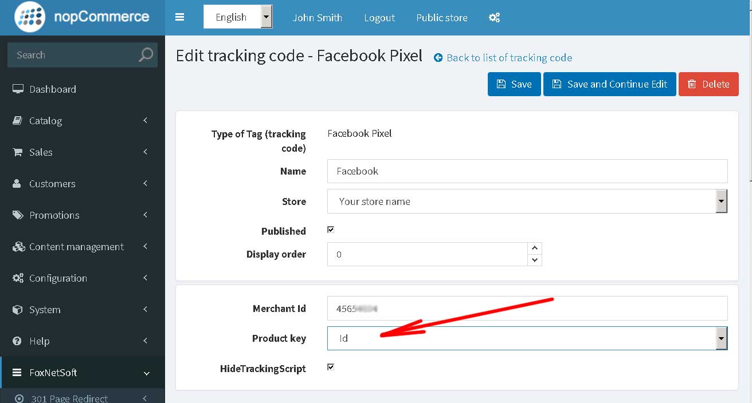
Task: Click the Content management cubes icon
Action: [18, 247]
